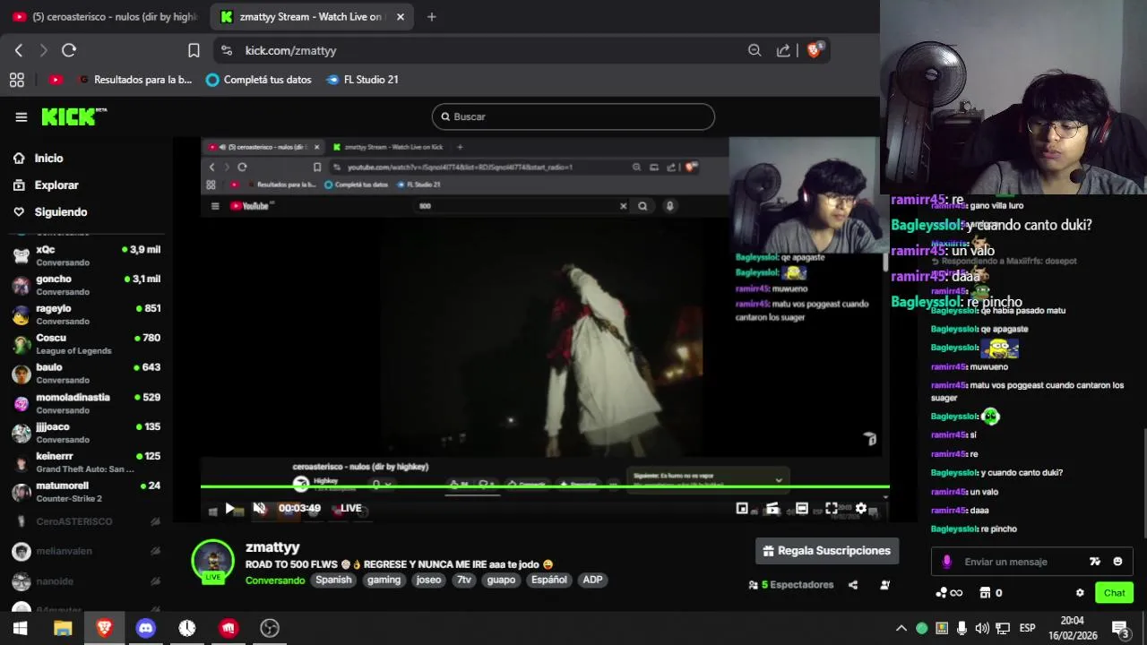Open baulo channel in sidebar
The image size is (1147, 645).
point(86,374)
